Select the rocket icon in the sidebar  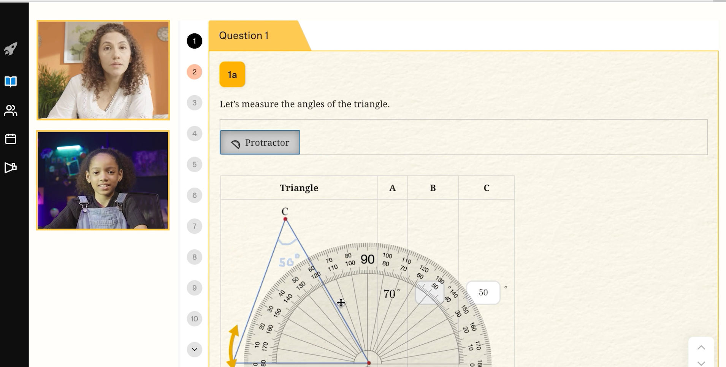click(x=11, y=49)
